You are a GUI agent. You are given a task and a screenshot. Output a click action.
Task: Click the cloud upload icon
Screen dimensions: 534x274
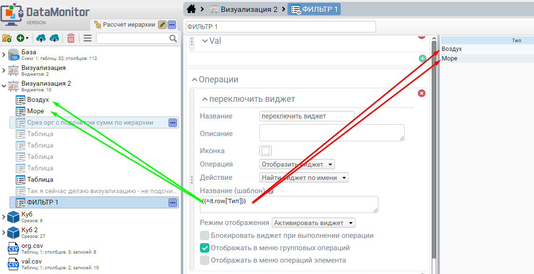(41, 38)
